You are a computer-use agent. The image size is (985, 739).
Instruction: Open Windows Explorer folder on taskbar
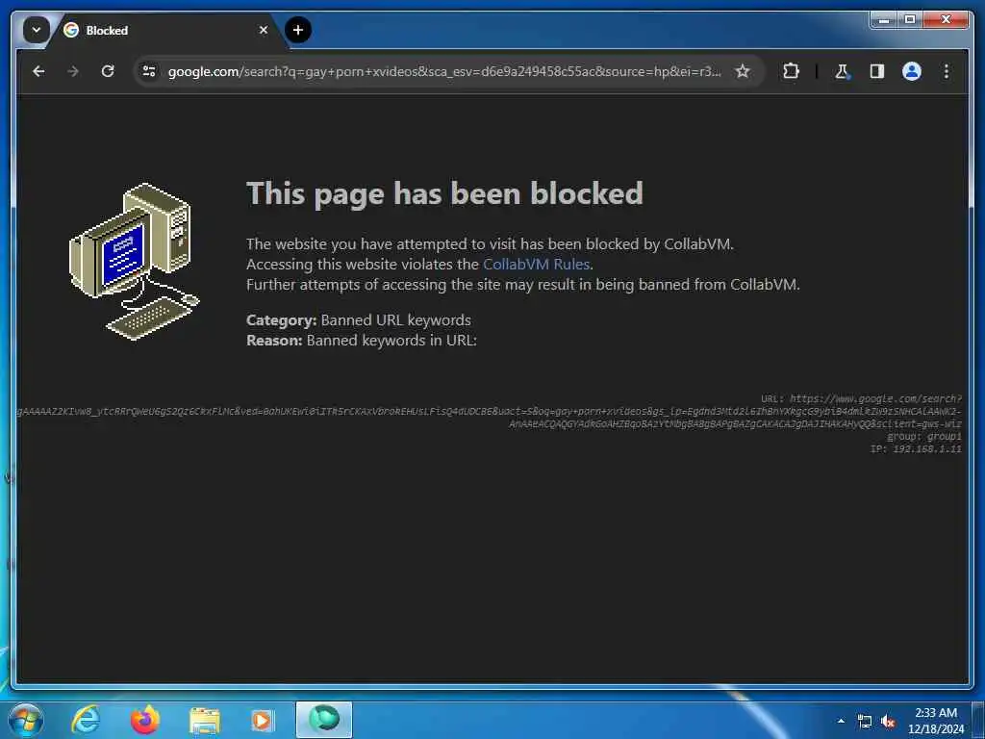tap(205, 720)
